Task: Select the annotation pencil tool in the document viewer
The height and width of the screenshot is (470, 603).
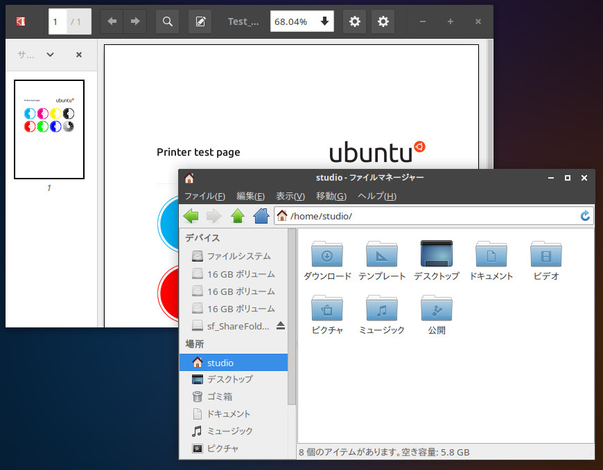Action: (200, 21)
